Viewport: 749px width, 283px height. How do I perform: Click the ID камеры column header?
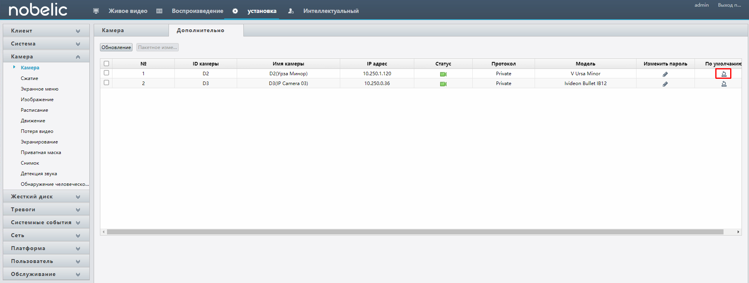(206, 63)
